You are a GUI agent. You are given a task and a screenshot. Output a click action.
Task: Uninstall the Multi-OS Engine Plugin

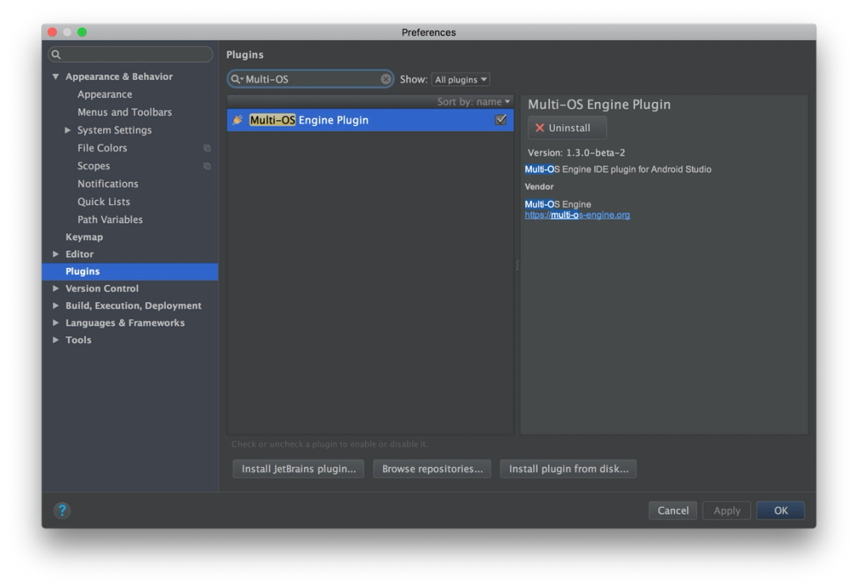[x=567, y=127]
